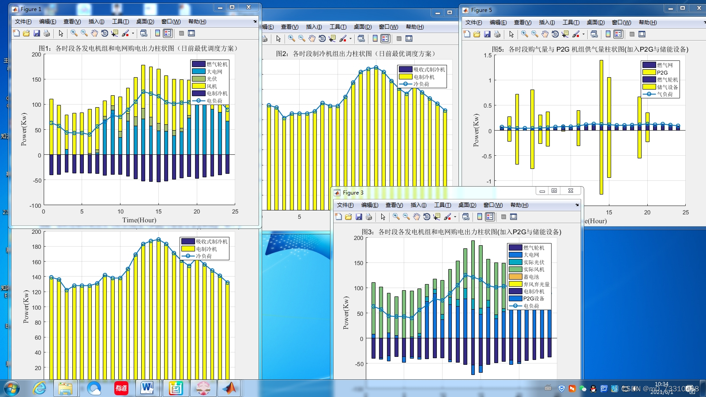The image size is (706, 397).
Task: Open brush dropdown arrow in Figure 5 toolbar
Action: [x=583, y=34]
